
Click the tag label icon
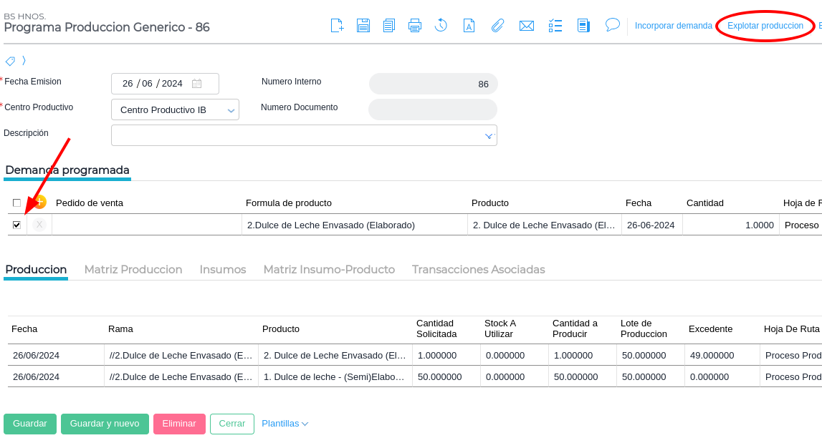coord(10,62)
